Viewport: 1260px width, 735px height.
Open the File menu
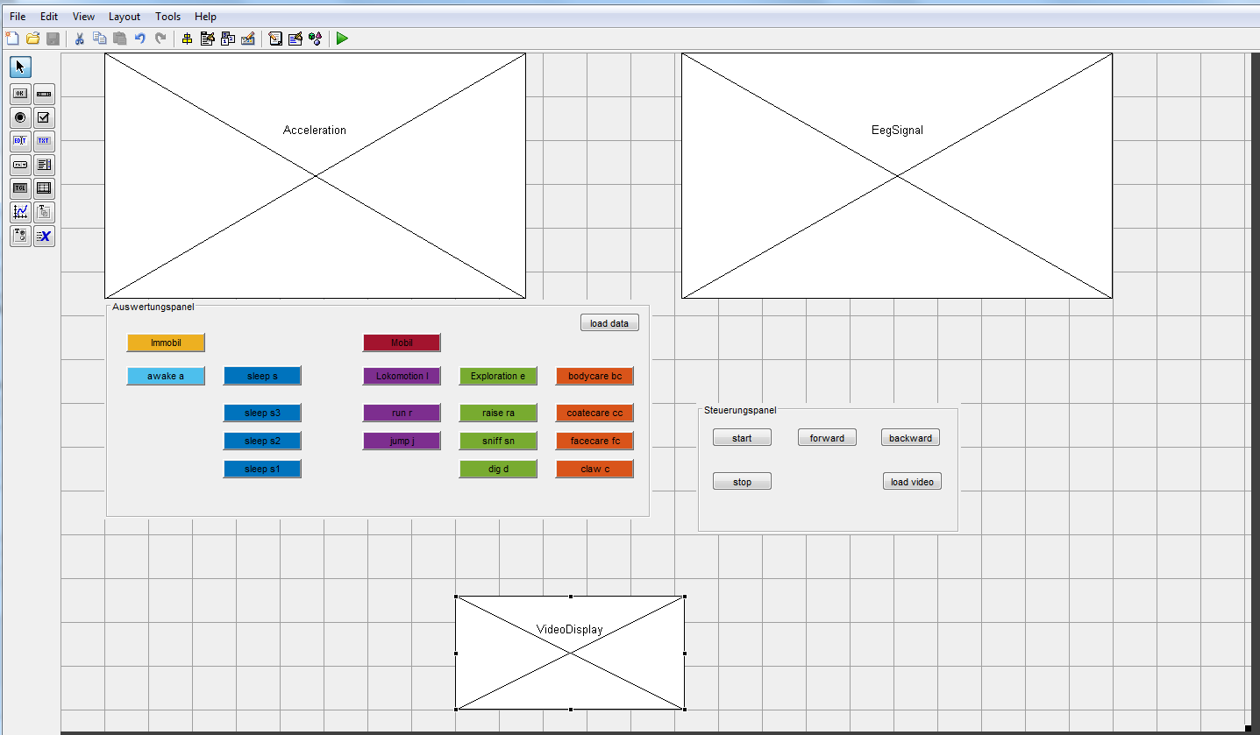tap(18, 17)
